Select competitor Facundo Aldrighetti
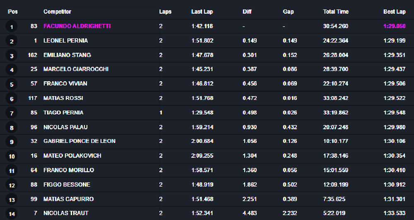Viewport: 414px width, 220px height. coord(77,26)
